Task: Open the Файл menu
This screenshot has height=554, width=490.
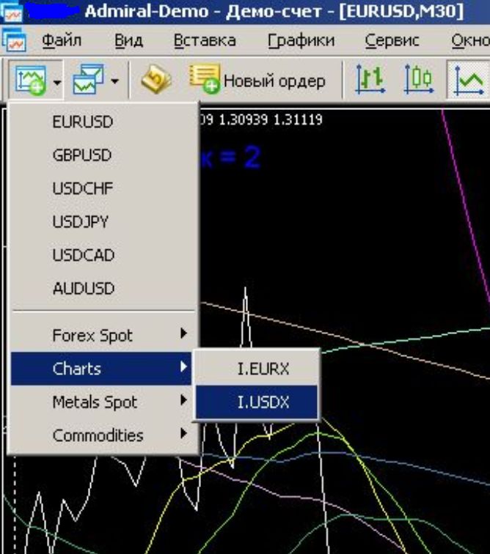Action: coord(62,40)
